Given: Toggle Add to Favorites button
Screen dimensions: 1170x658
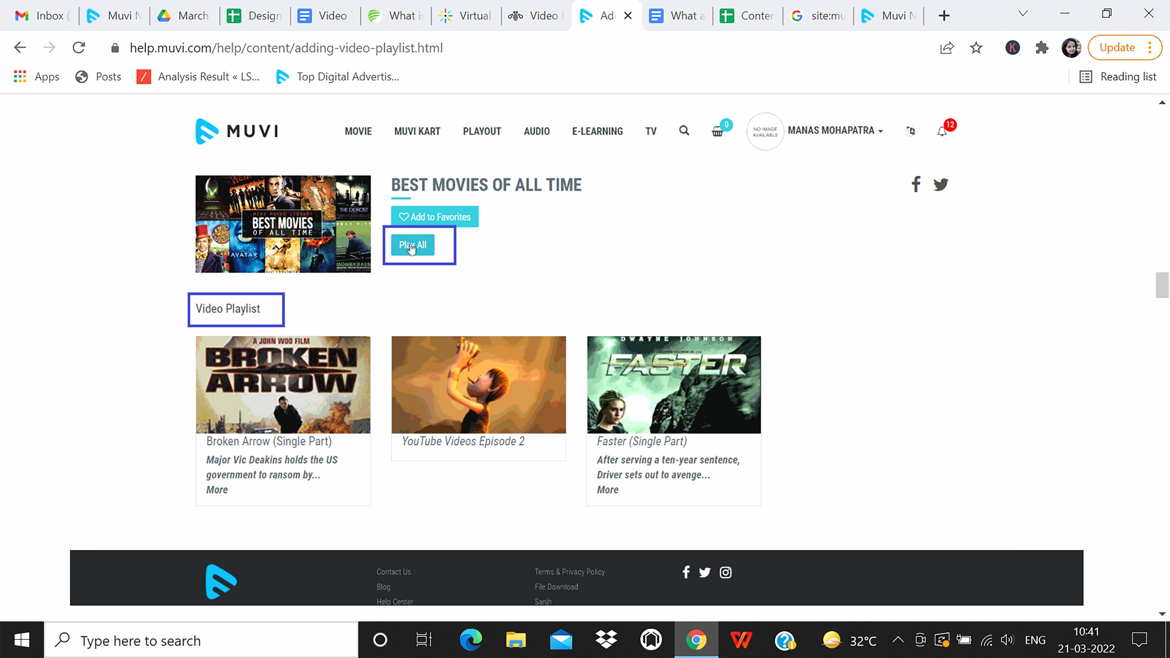Looking at the screenshot, I should point(435,216).
